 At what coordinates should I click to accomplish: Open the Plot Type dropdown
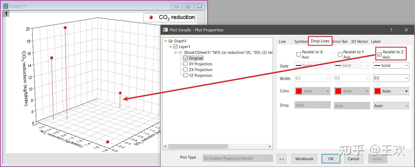tap(238, 158)
